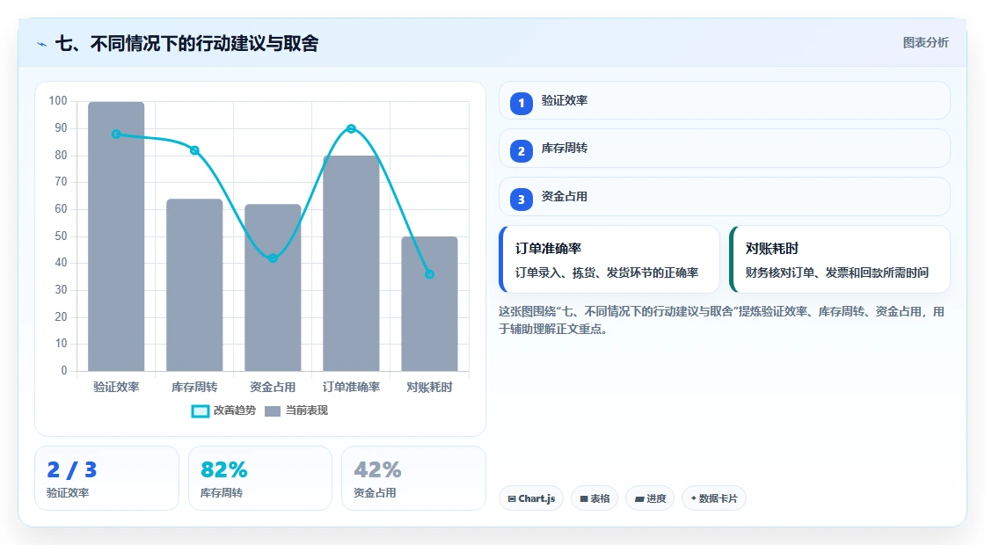Click the x-axis label 对账耗时
The width and height of the screenshot is (985, 545).
click(430, 388)
